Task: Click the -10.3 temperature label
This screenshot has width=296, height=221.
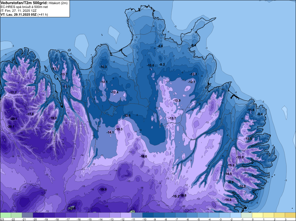Action: pyautogui.click(x=103, y=67)
